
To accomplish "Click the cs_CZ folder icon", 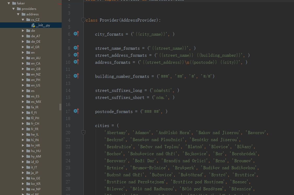I will coord(28,20).
